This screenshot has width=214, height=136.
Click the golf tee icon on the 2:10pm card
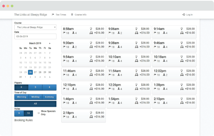pyautogui.click(x=182, y=99)
